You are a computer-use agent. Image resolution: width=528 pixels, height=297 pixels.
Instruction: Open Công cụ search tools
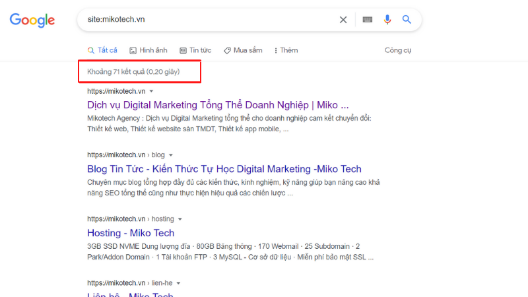pyautogui.click(x=398, y=50)
